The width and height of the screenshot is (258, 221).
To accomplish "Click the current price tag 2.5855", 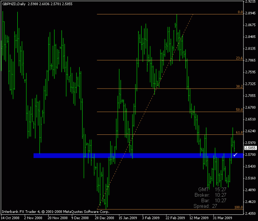I will point(251,148).
